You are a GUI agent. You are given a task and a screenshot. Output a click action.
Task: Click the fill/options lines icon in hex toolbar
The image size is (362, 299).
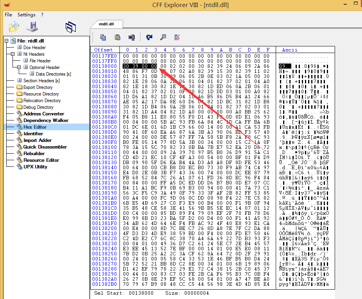[177, 37]
